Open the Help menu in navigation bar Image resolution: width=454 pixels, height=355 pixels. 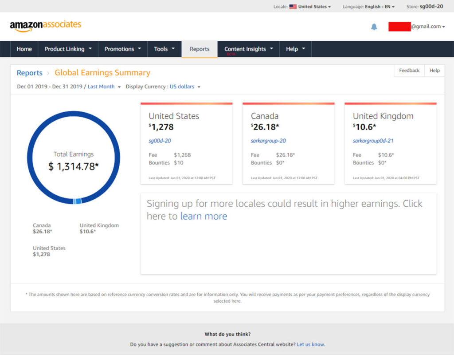pyautogui.click(x=295, y=49)
